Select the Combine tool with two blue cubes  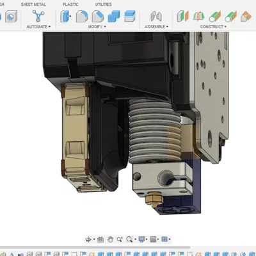point(114,17)
